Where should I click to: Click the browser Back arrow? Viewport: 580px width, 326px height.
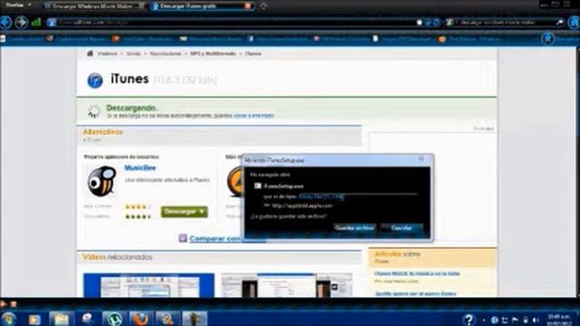coord(6,22)
